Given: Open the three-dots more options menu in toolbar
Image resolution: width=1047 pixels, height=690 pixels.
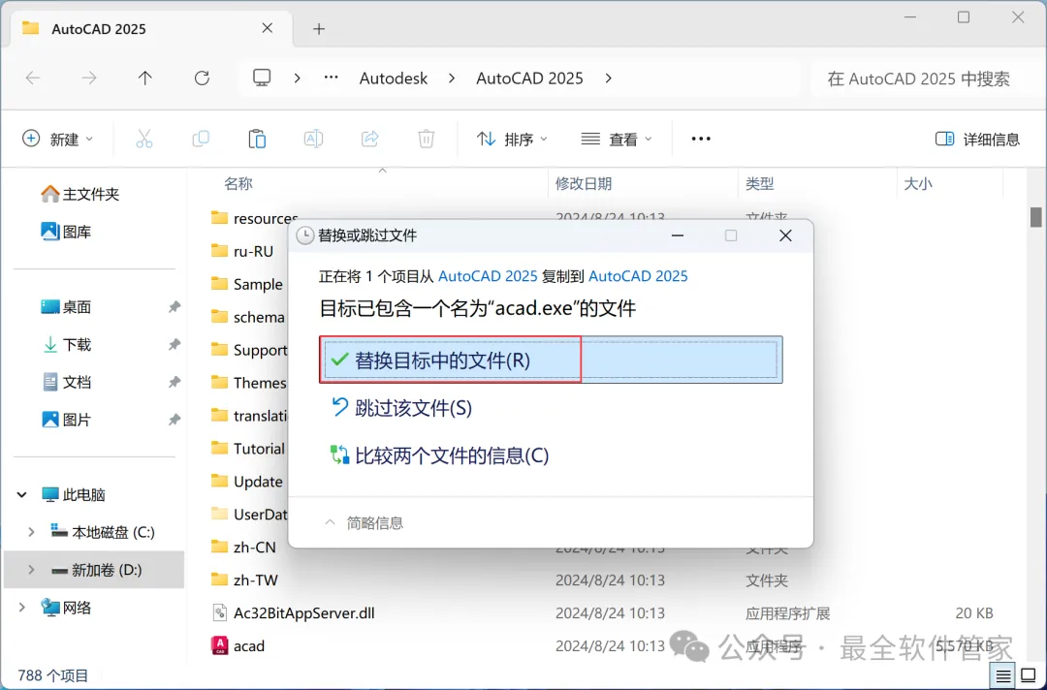Looking at the screenshot, I should [x=701, y=139].
